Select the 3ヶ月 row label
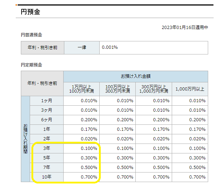Screen dimensions: 223x187 pos(47,110)
